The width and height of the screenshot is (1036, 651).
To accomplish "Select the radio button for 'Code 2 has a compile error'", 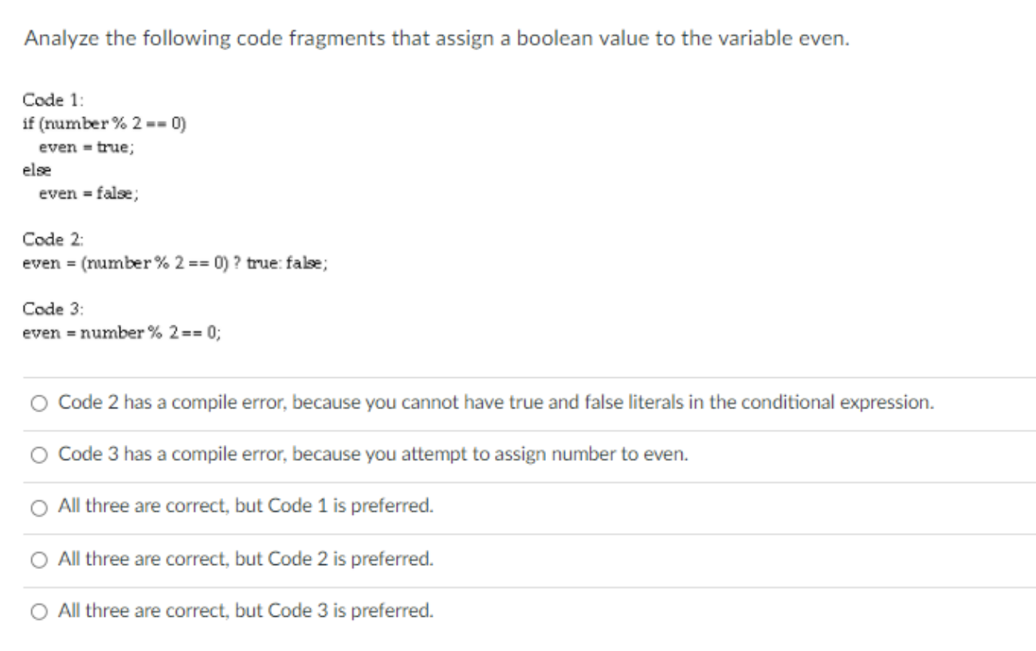I will tap(37, 403).
